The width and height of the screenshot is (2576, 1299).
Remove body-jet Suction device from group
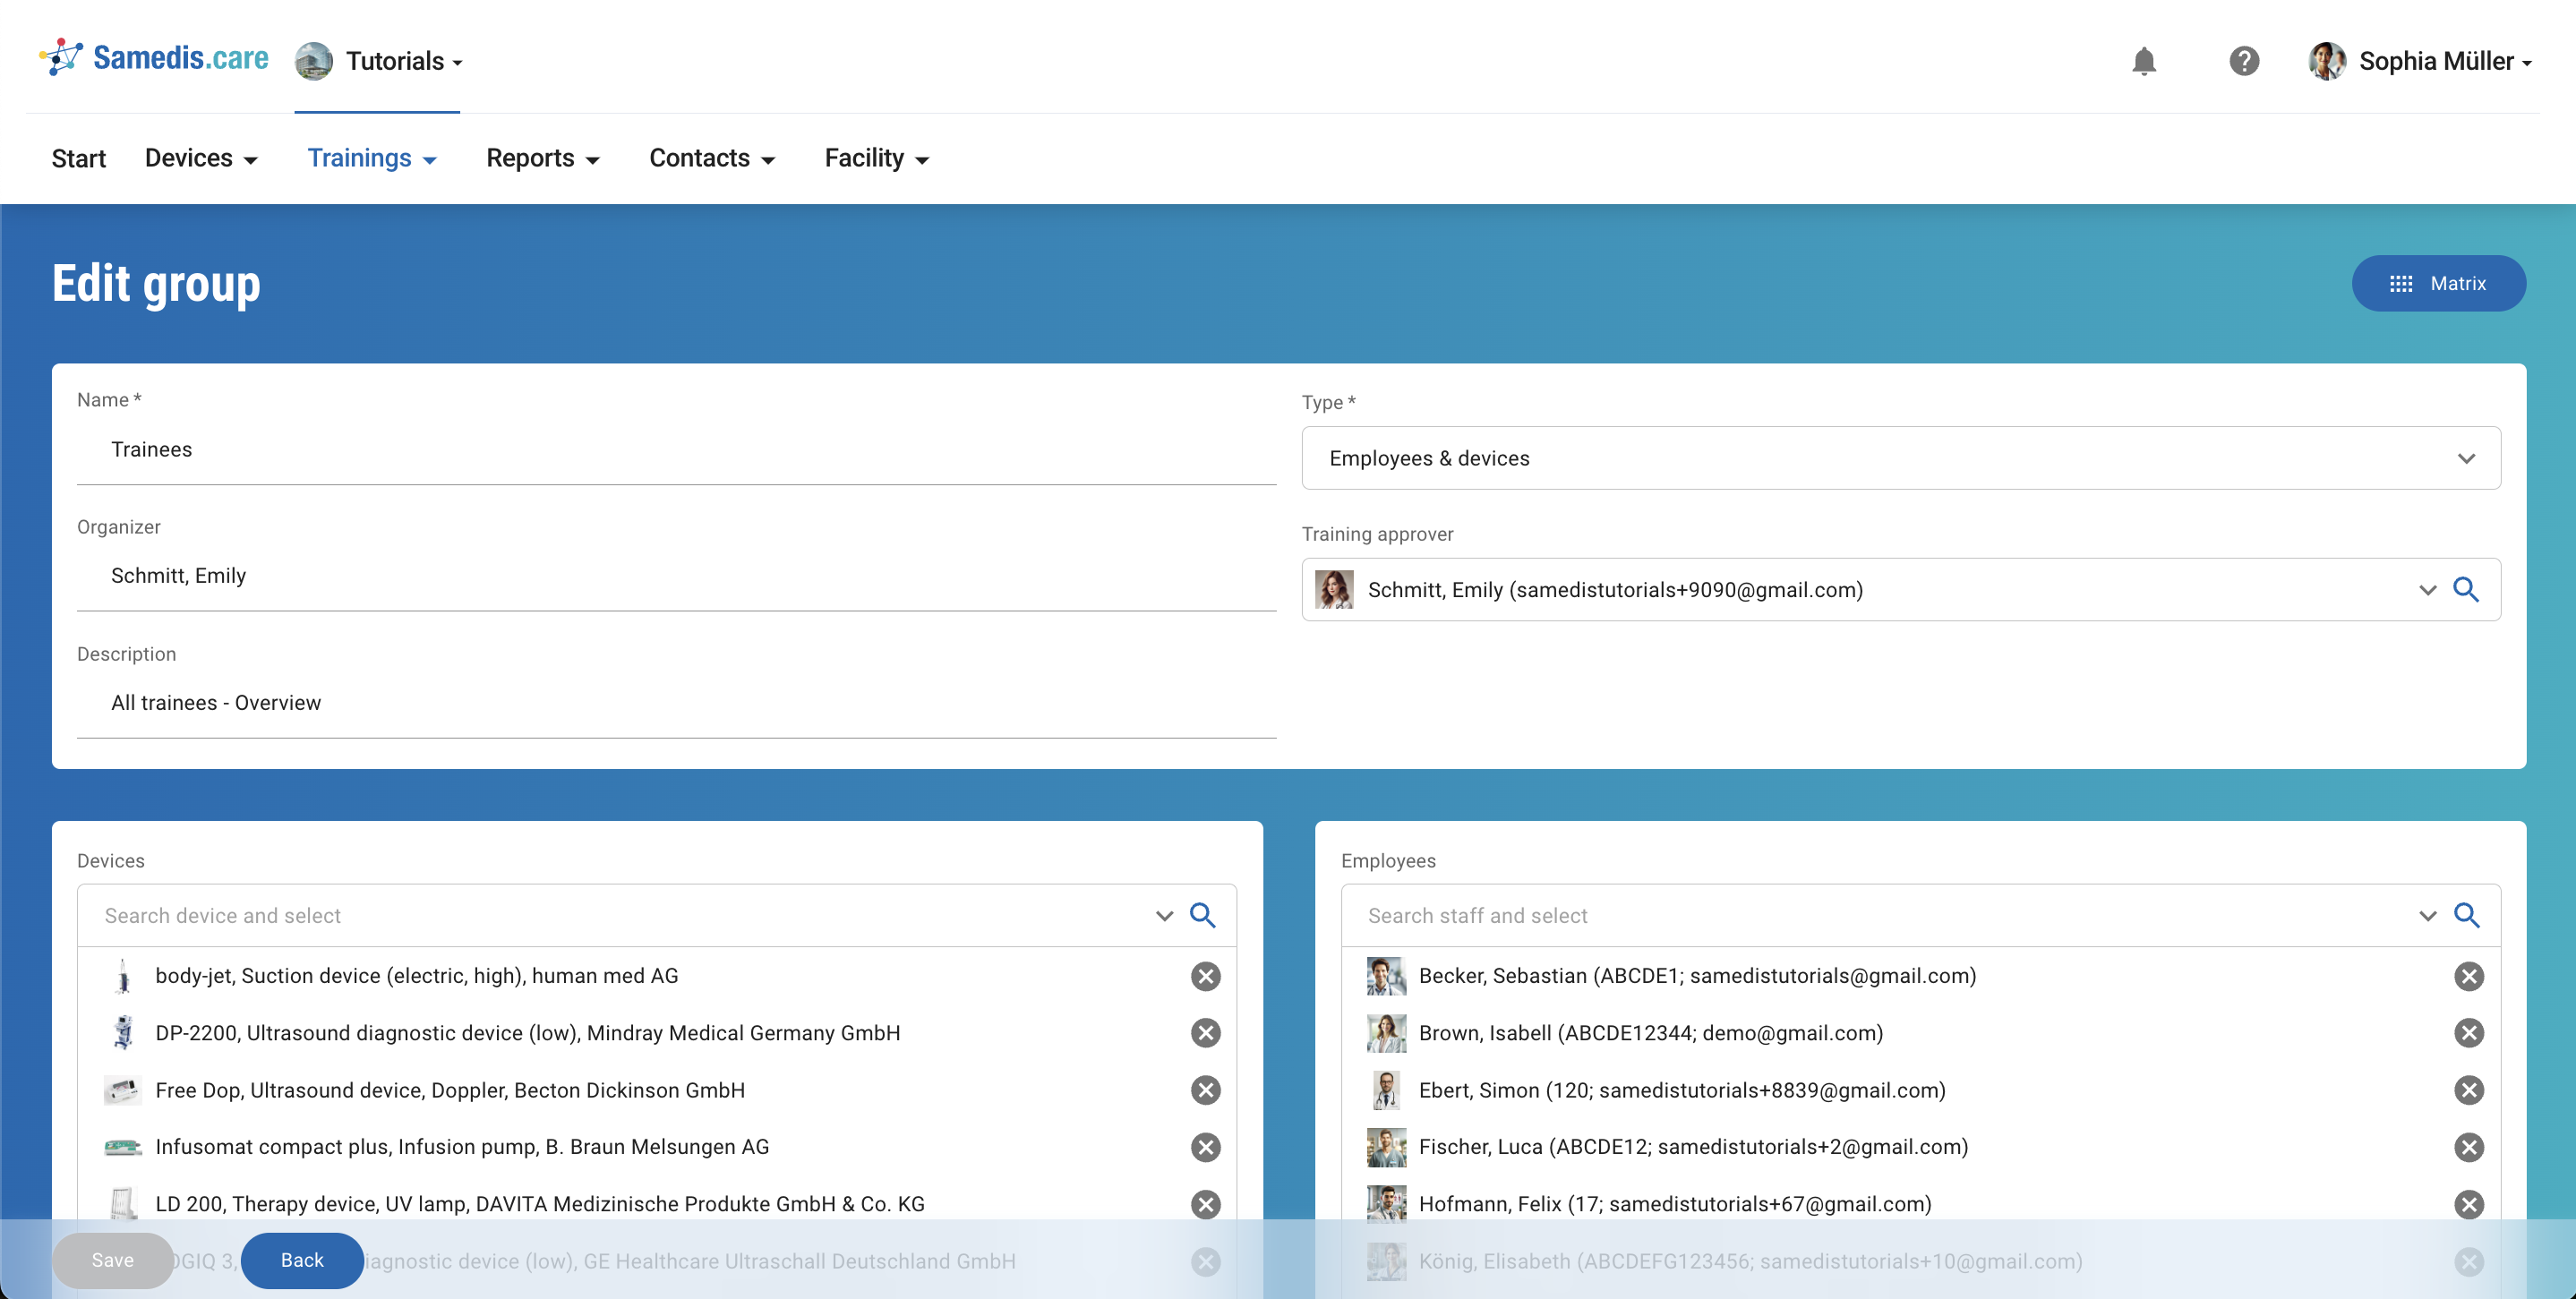tap(1206, 976)
